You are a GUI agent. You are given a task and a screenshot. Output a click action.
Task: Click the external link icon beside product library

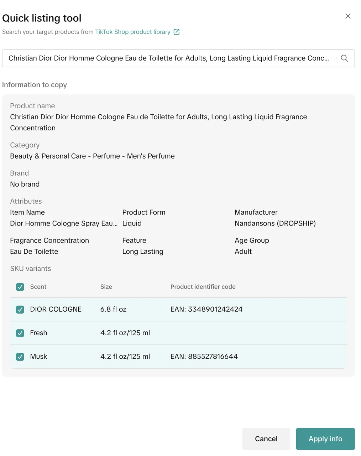coord(177,32)
